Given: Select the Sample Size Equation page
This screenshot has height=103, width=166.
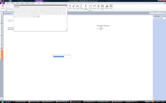Looking at the screenshot, I should point(159,18).
